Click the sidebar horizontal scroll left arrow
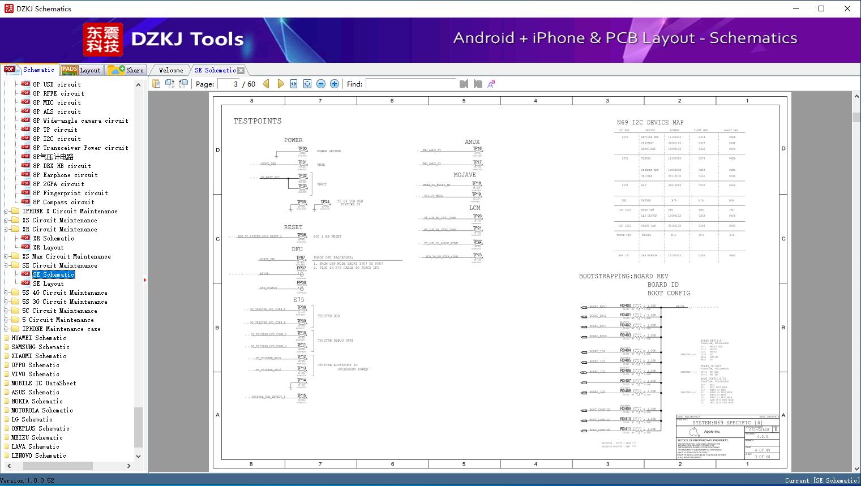 (8, 466)
